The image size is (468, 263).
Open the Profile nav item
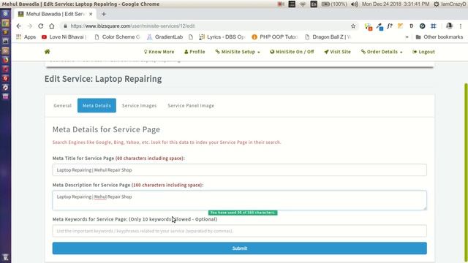pyautogui.click(x=195, y=52)
